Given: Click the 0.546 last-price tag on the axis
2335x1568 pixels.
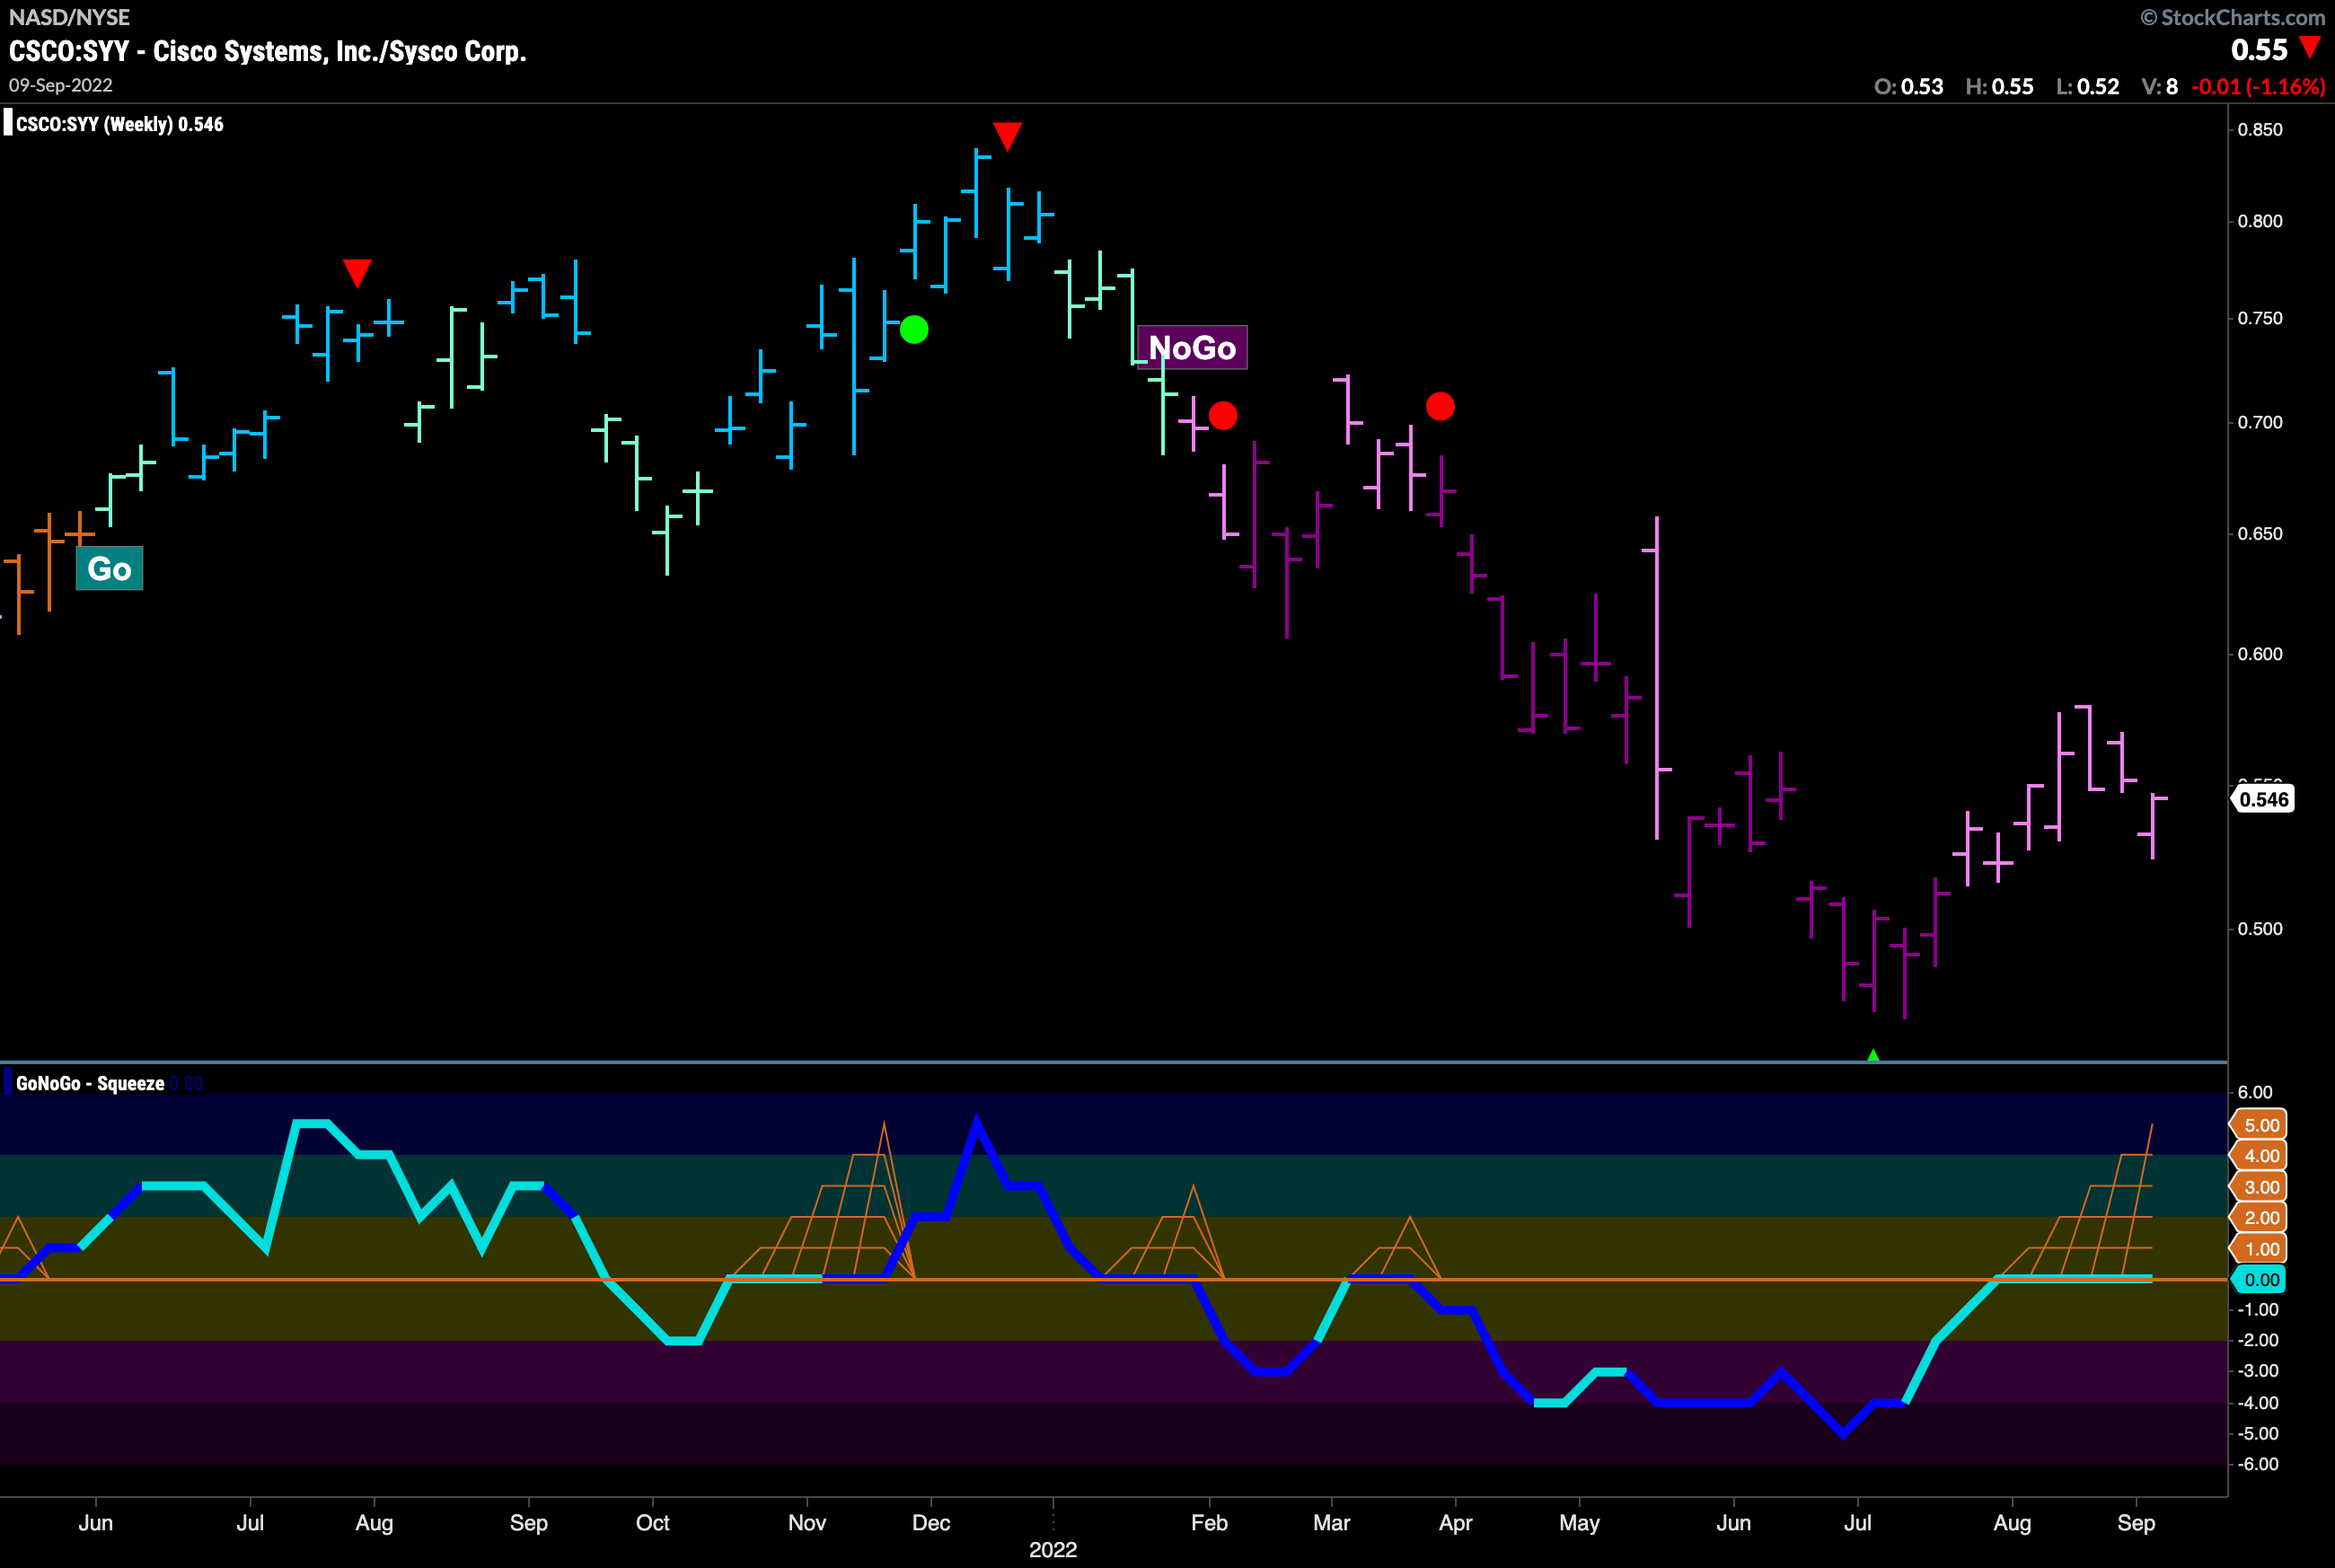Looking at the screenshot, I should click(2263, 799).
